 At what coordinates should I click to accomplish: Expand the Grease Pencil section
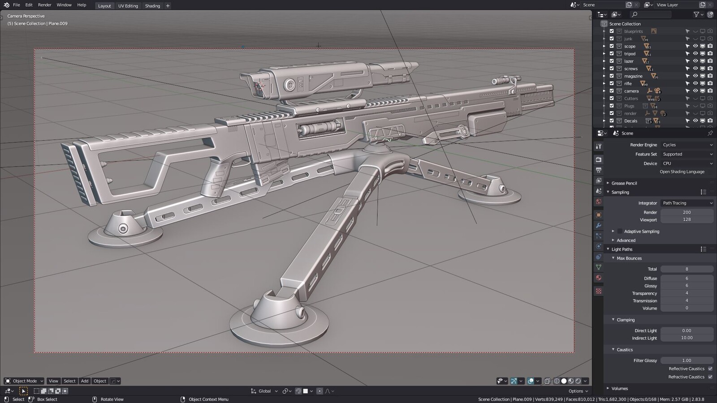[625, 183]
